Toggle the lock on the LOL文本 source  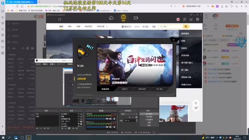pyautogui.click(x=81, y=124)
